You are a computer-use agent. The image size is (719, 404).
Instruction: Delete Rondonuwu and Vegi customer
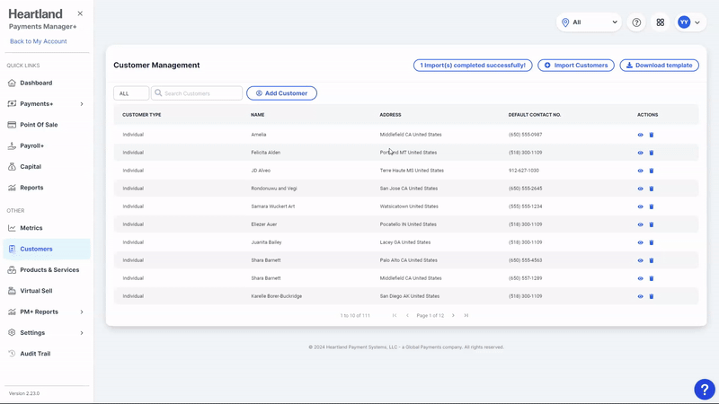(x=651, y=189)
